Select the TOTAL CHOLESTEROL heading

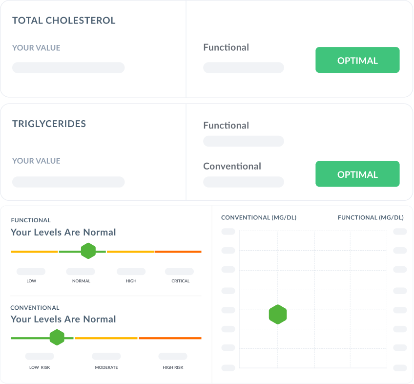tap(63, 21)
